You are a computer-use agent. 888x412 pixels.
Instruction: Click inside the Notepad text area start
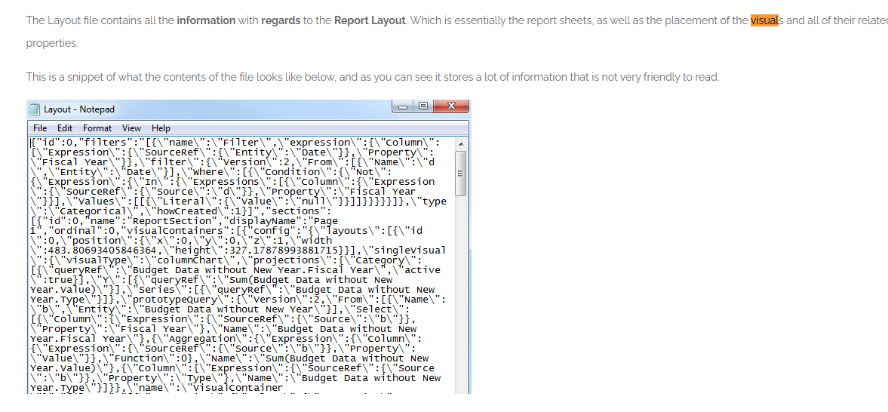[33, 143]
